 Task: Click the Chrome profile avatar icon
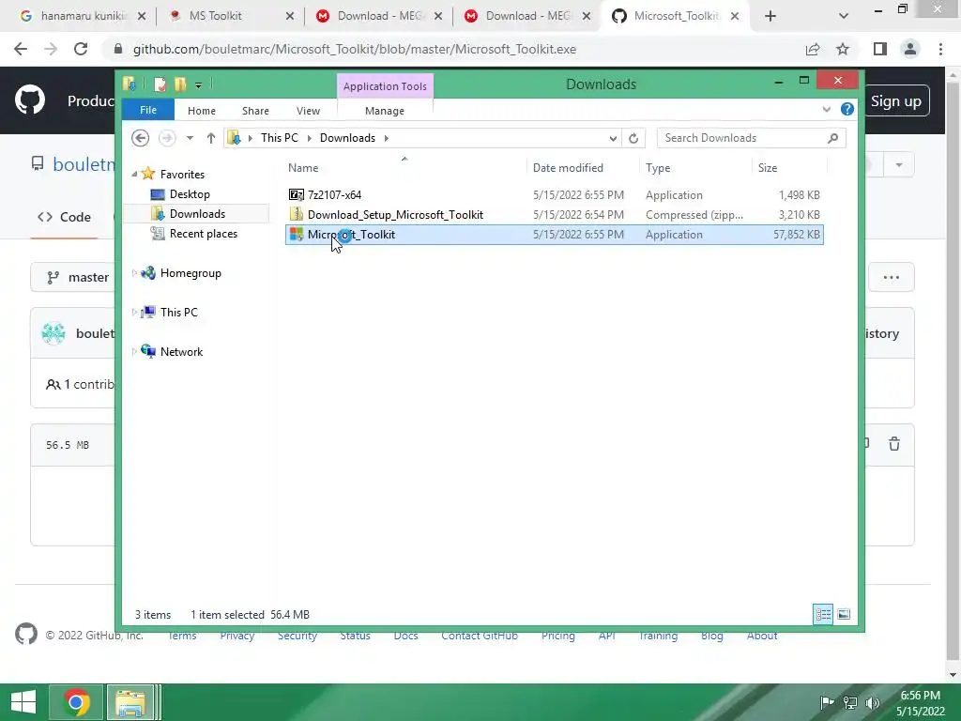click(910, 49)
